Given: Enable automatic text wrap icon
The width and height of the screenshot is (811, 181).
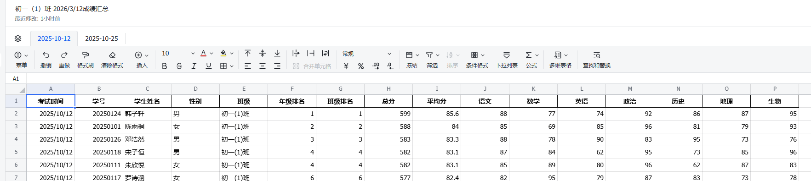Looking at the screenshot, I should pos(326,54).
